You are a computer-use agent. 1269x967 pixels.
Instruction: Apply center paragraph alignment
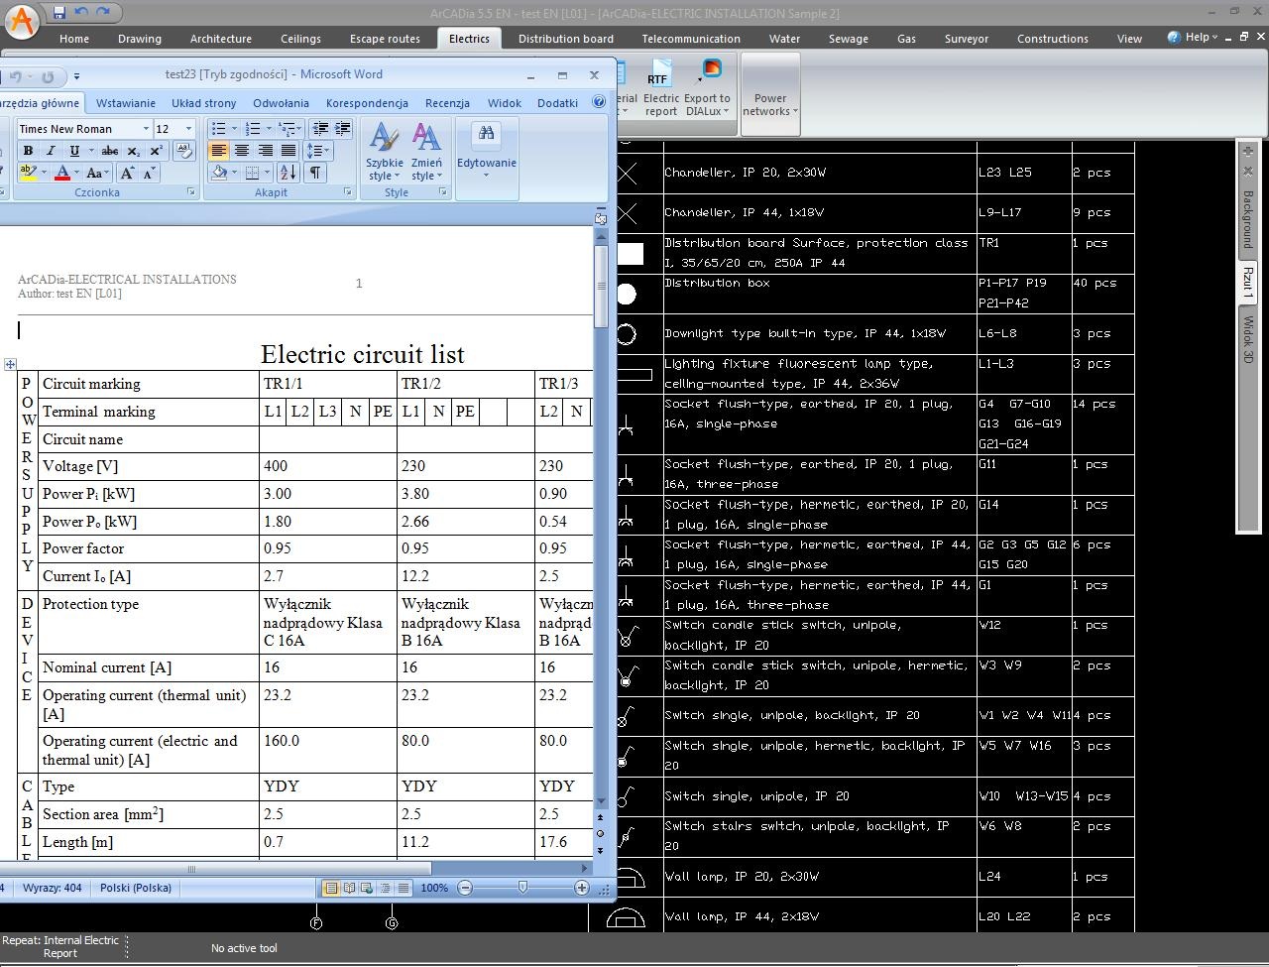[x=241, y=151]
